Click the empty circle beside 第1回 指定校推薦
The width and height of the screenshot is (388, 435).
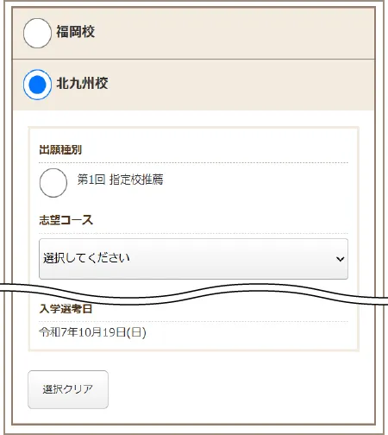(53, 183)
